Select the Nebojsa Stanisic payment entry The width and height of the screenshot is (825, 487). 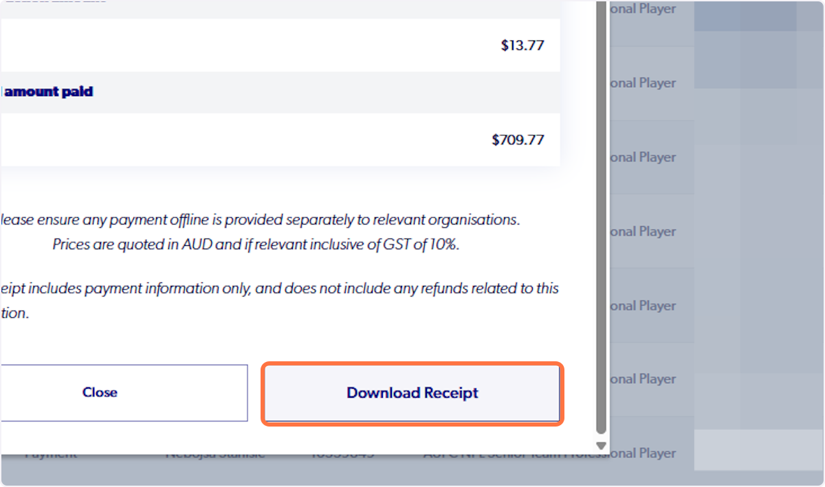click(217, 453)
